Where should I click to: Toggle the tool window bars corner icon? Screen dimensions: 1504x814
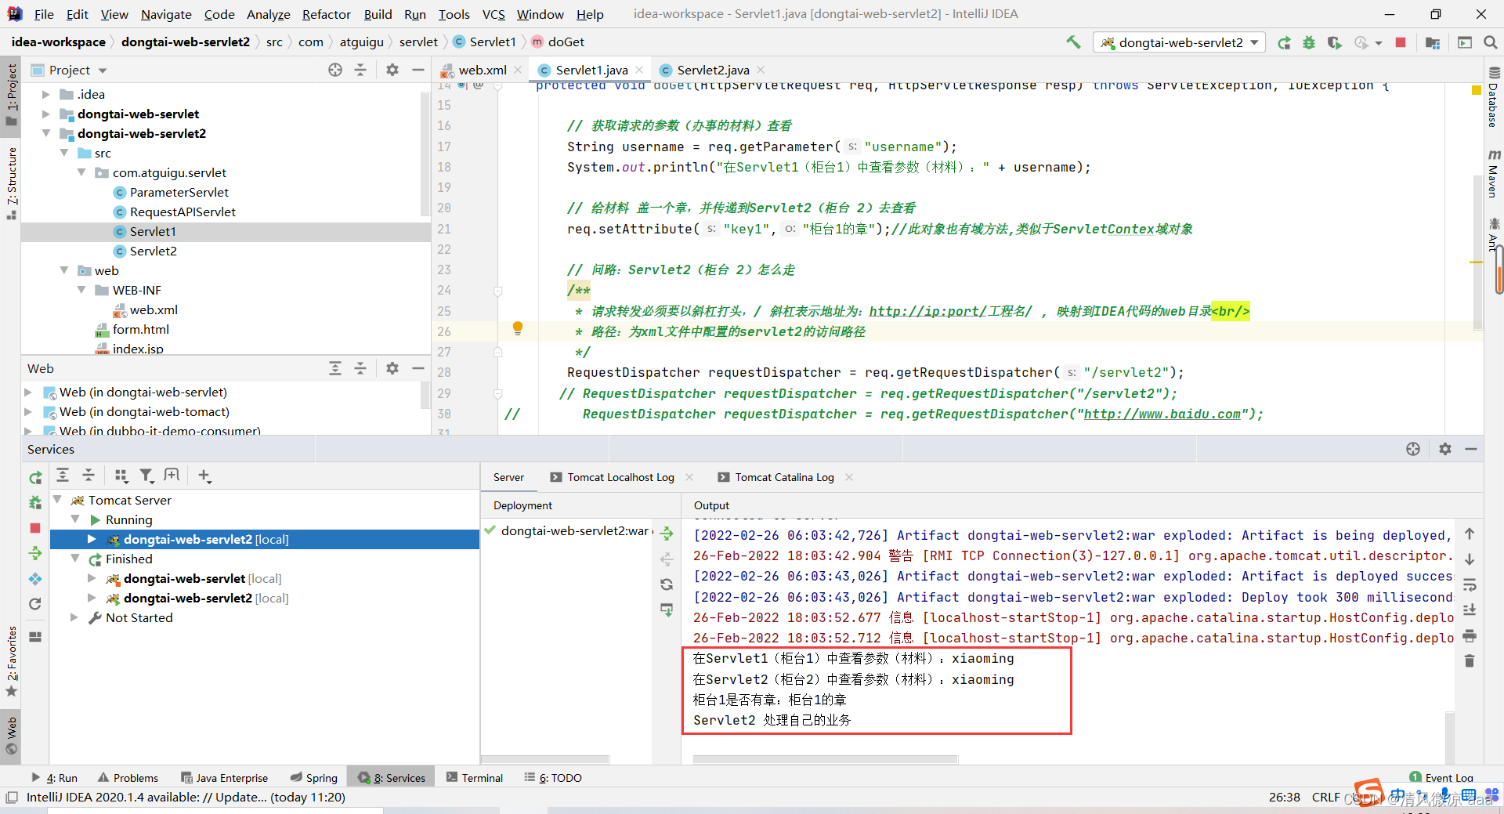click(11, 797)
